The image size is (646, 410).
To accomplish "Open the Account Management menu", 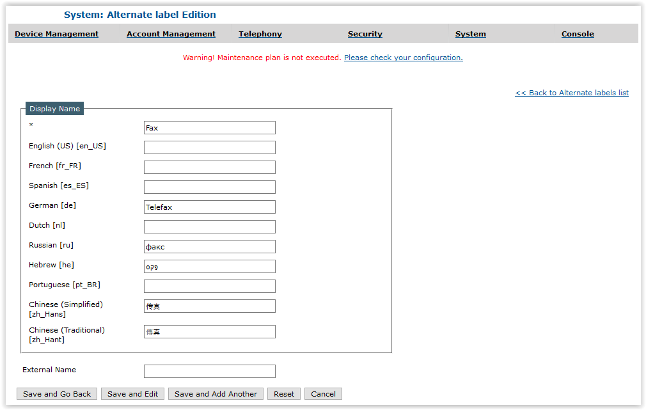I will click(x=171, y=34).
